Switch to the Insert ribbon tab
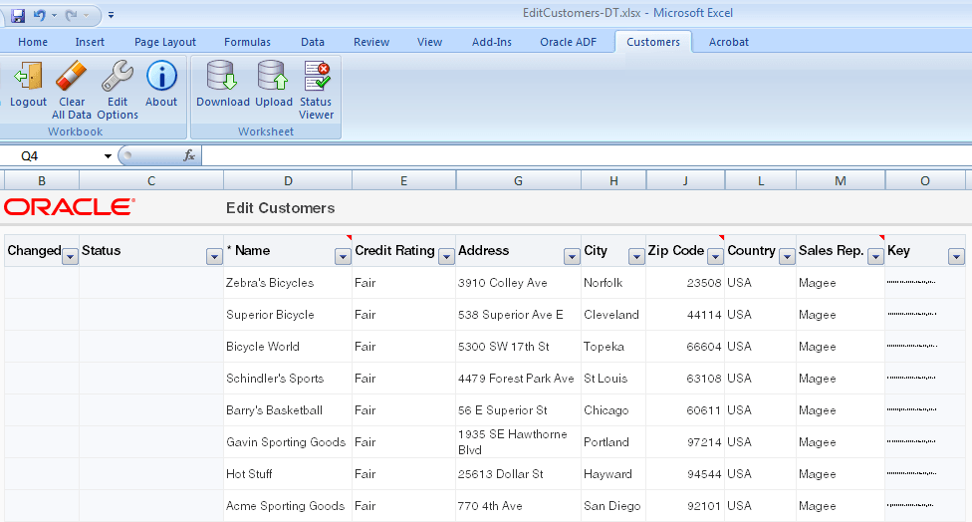 click(x=90, y=42)
